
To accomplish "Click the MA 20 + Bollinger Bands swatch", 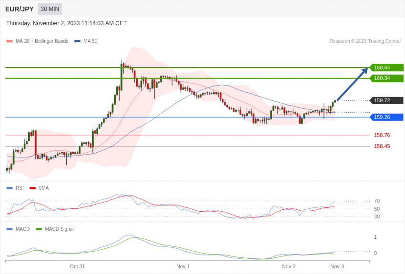I will click(10, 41).
